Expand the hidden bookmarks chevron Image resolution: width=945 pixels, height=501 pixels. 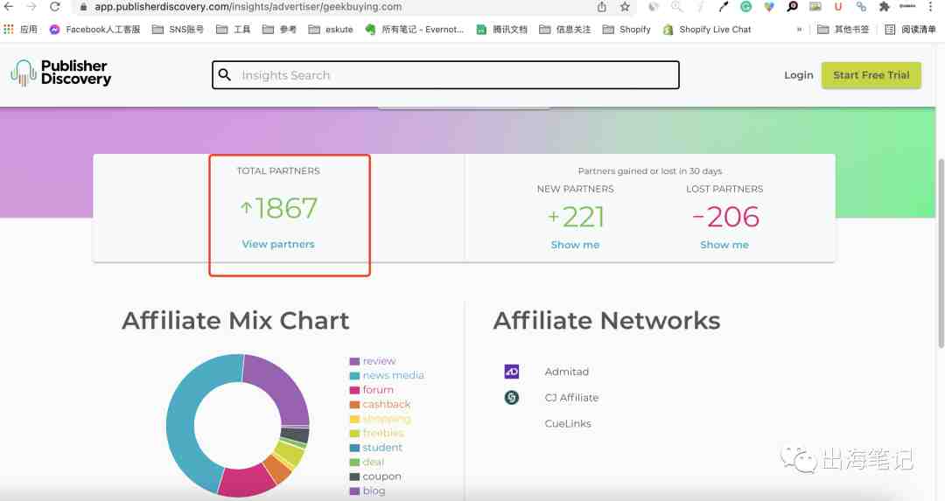[799, 29]
